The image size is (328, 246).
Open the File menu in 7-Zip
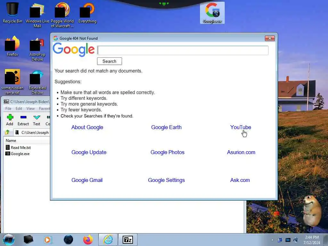pyautogui.click(x=8, y=108)
